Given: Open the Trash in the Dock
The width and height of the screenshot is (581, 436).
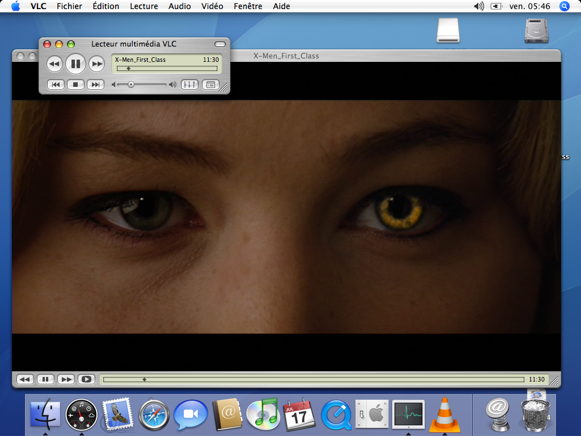Looking at the screenshot, I should coord(535,415).
